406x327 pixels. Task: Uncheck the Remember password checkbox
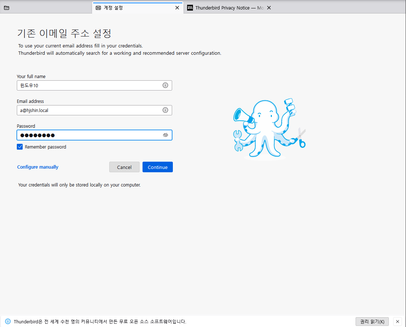(x=20, y=147)
